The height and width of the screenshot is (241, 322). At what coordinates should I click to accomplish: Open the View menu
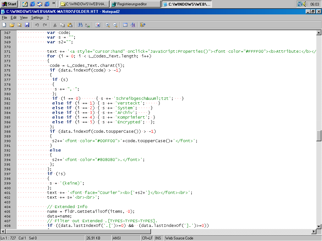[x=24, y=18]
